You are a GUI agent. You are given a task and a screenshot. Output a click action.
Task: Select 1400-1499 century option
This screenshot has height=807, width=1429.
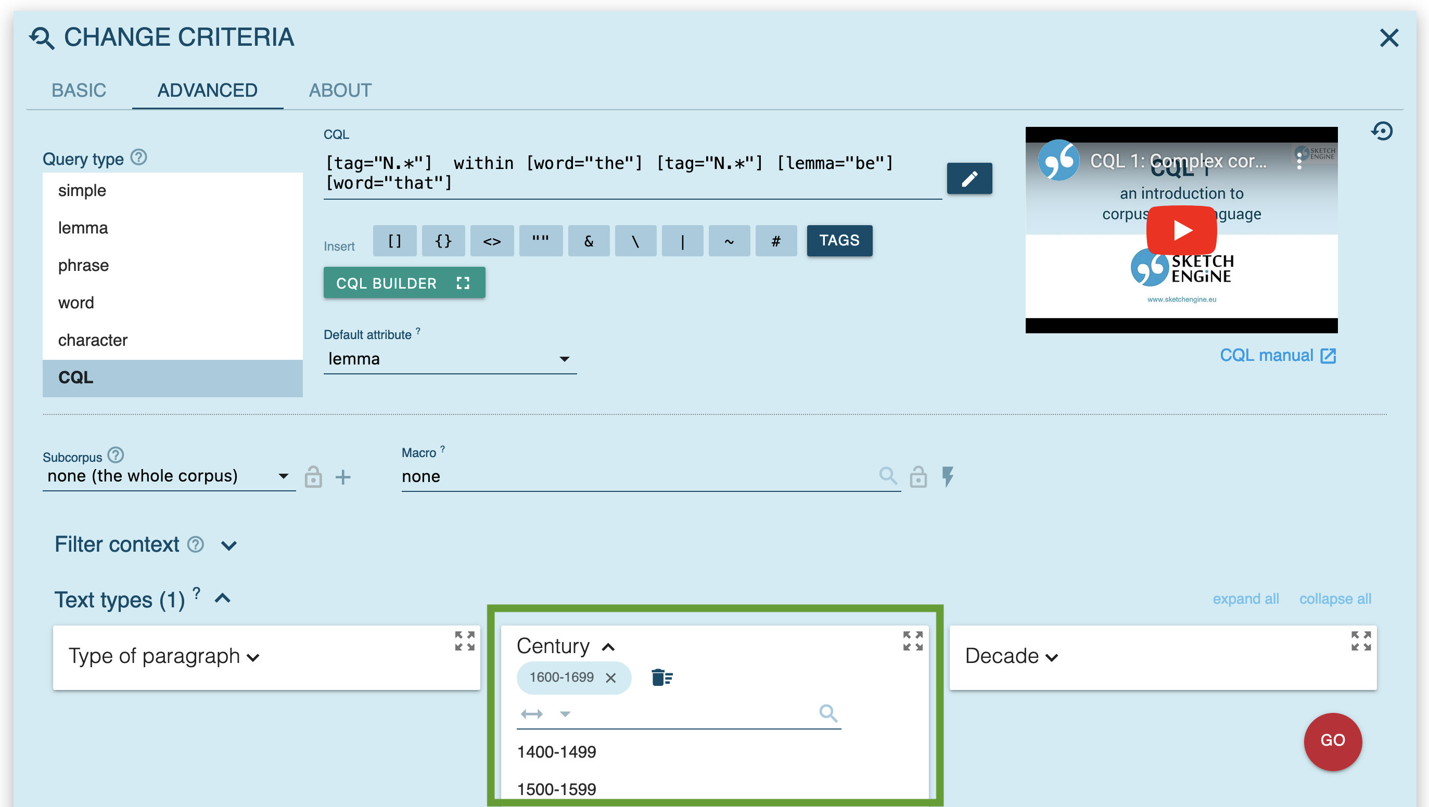556,751
